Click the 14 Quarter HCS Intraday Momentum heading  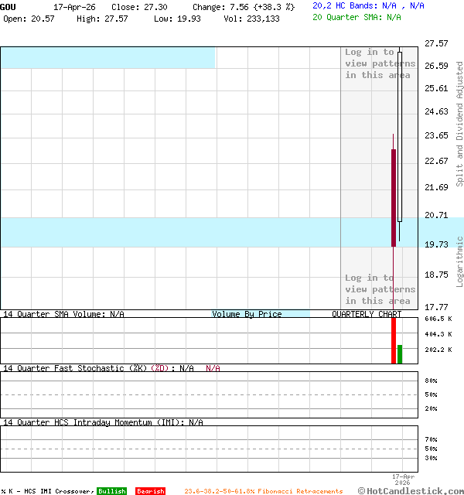(x=103, y=422)
